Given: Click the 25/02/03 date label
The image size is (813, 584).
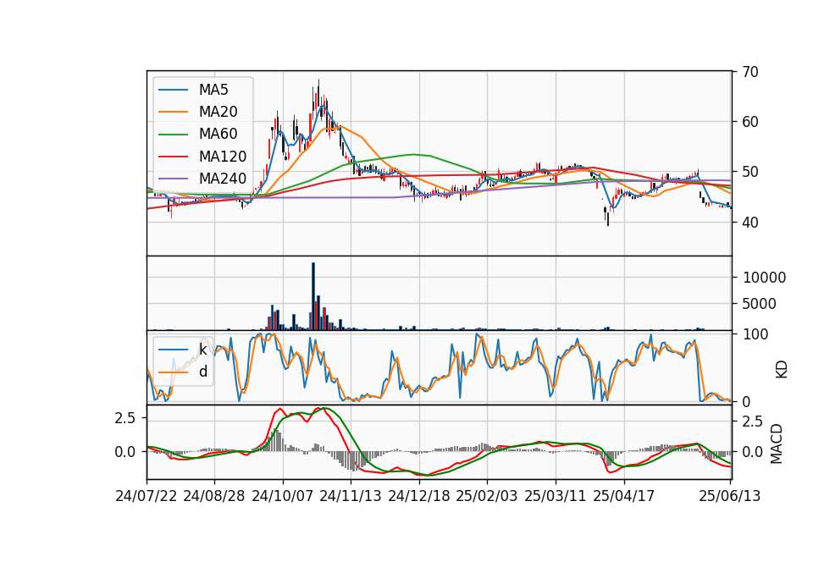Looking at the screenshot, I should click(487, 496).
